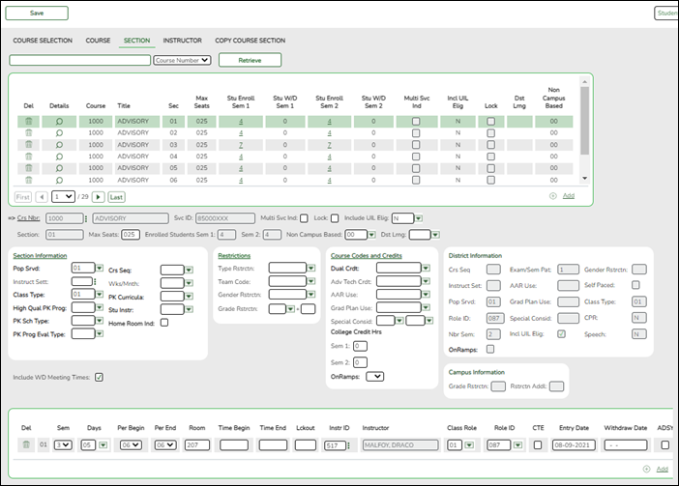
Task: Go to next page arrow in pager
Action: coord(99,197)
